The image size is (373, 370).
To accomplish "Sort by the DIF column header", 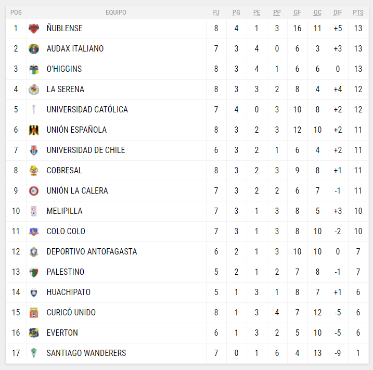I will 338,12.
